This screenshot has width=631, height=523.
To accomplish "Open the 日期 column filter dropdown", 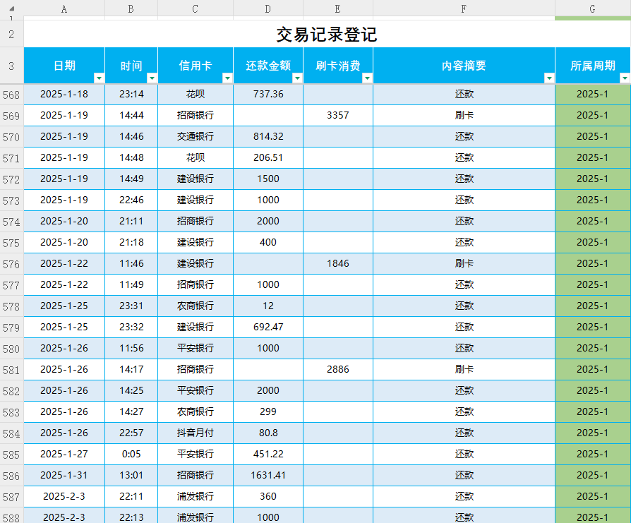I will [99, 78].
